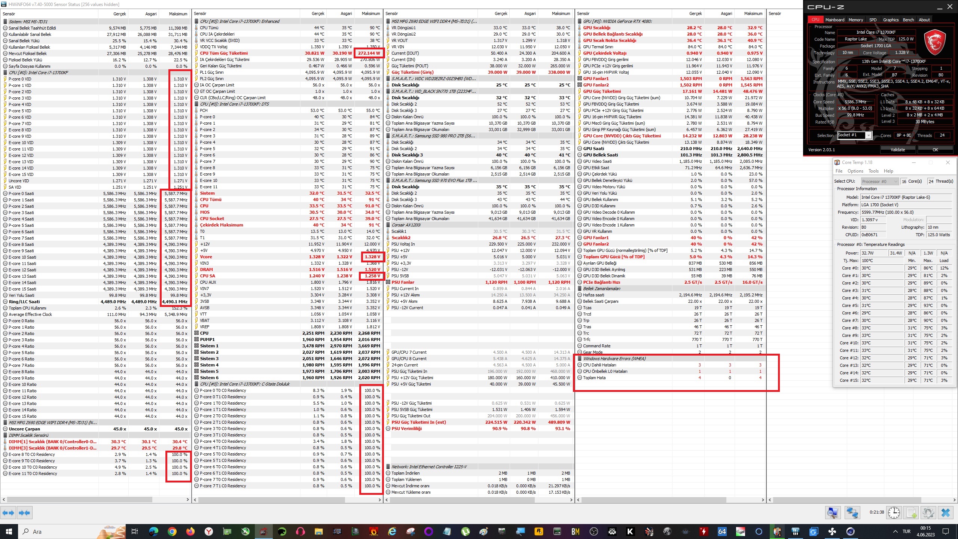Open the Processor #0 dropdown in Core Temp
The image size is (958, 539).
pyautogui.click(x=879, y=182)
